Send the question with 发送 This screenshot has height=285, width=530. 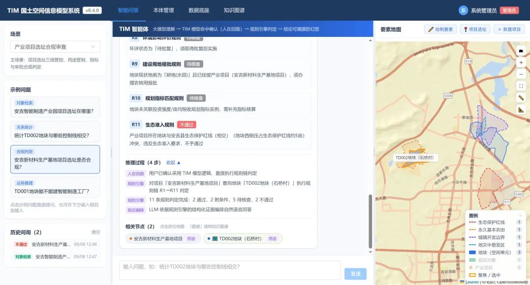click(356, 274)
